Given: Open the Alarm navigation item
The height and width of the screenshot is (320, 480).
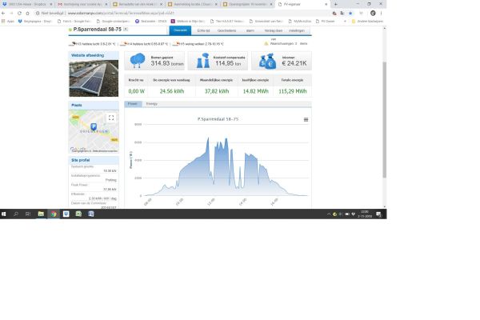Looking at the screenshot, I should tap(250, 30).
